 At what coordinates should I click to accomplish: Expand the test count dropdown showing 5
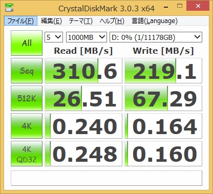(x=54, y=37)
